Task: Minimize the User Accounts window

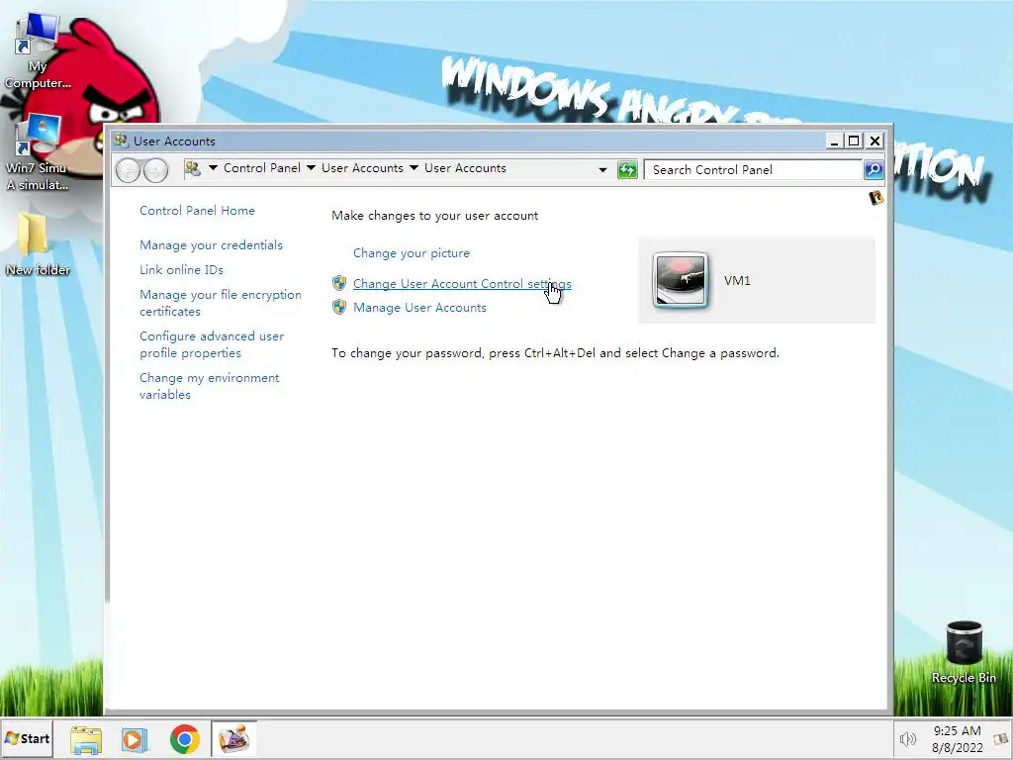Action: (x=834, y=141)
